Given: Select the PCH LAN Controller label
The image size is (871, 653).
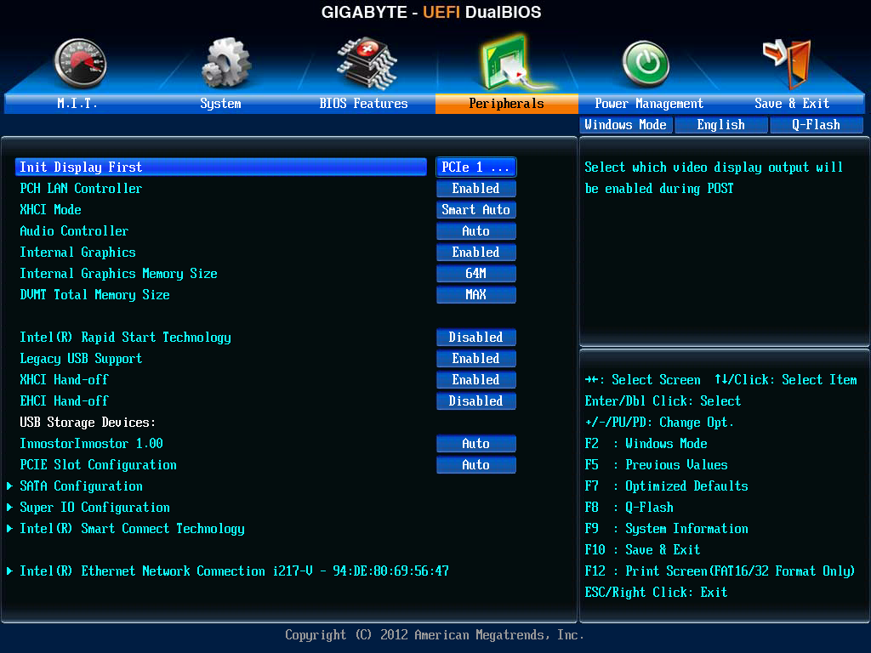Looking at the screenshot, I should coord(81,188).
